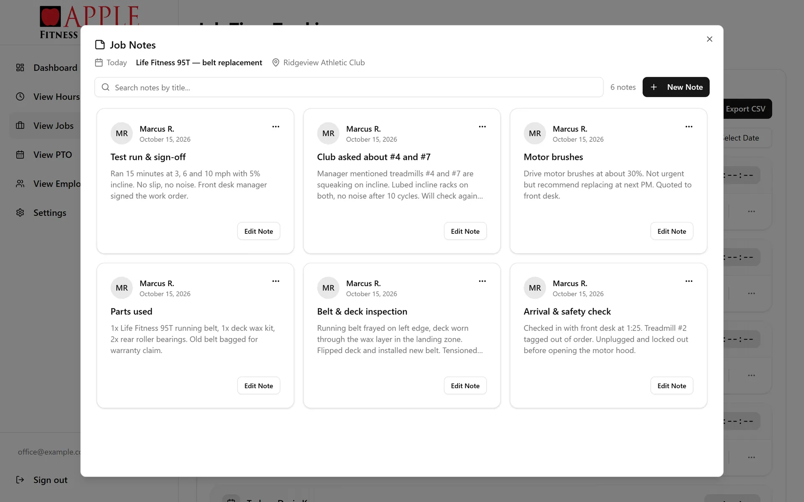
Task: Click the Parts used note title
Action: pyautogui.click(x=131, y=311)
